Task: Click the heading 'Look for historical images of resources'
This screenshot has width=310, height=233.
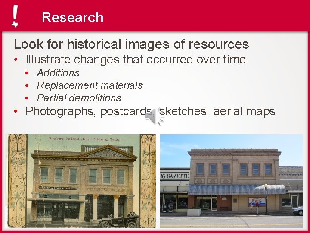Action: click(x=131, y=44)
